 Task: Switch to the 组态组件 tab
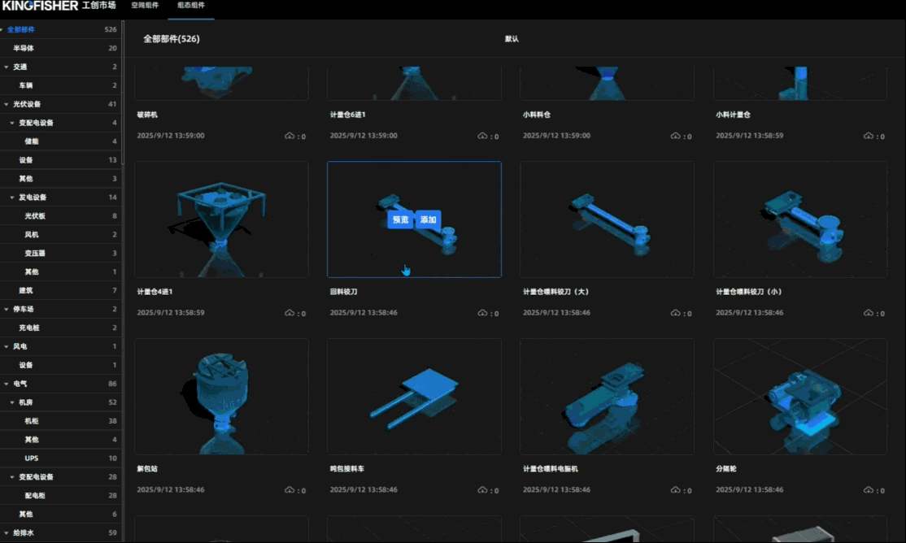(x=191, y=5)
